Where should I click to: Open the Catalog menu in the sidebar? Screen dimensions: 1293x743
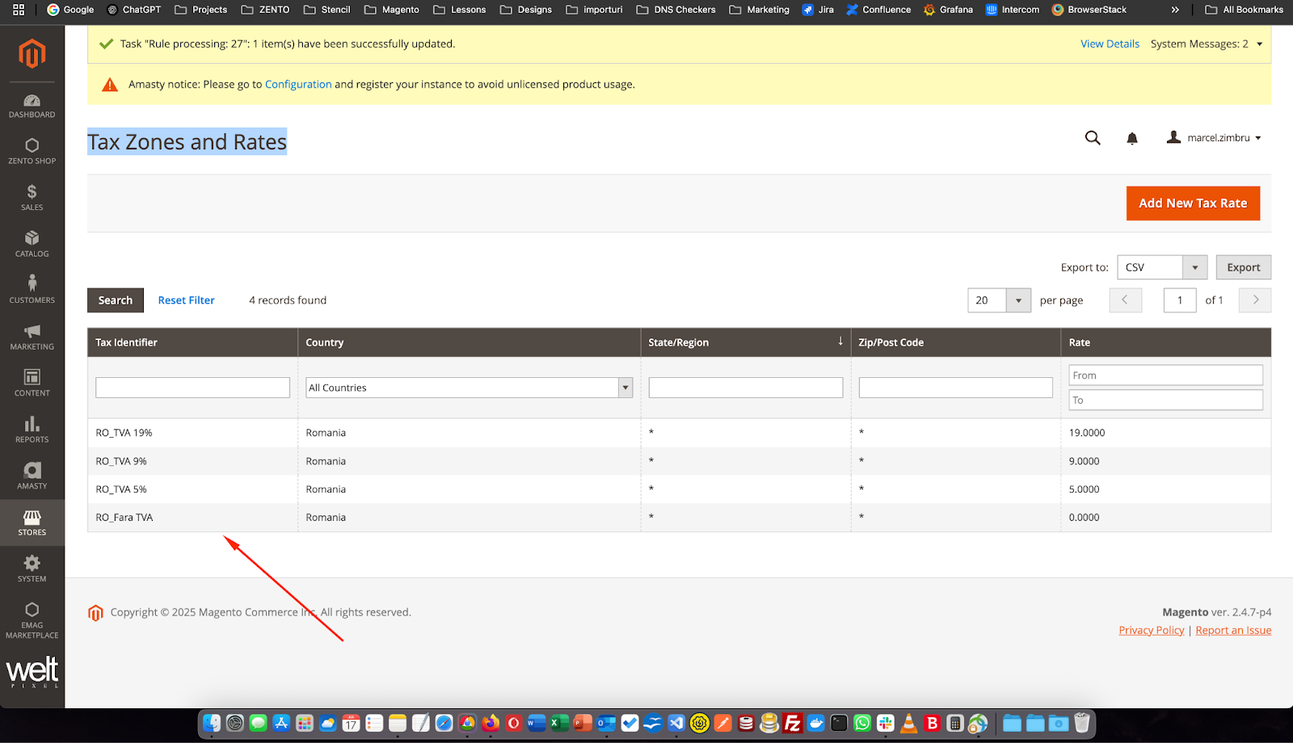pos(32,244)
